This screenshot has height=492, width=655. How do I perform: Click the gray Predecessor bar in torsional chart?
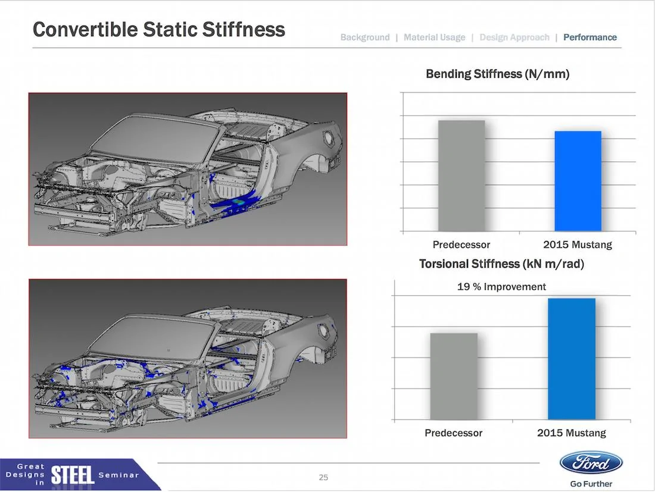click(x=454, y=377)
